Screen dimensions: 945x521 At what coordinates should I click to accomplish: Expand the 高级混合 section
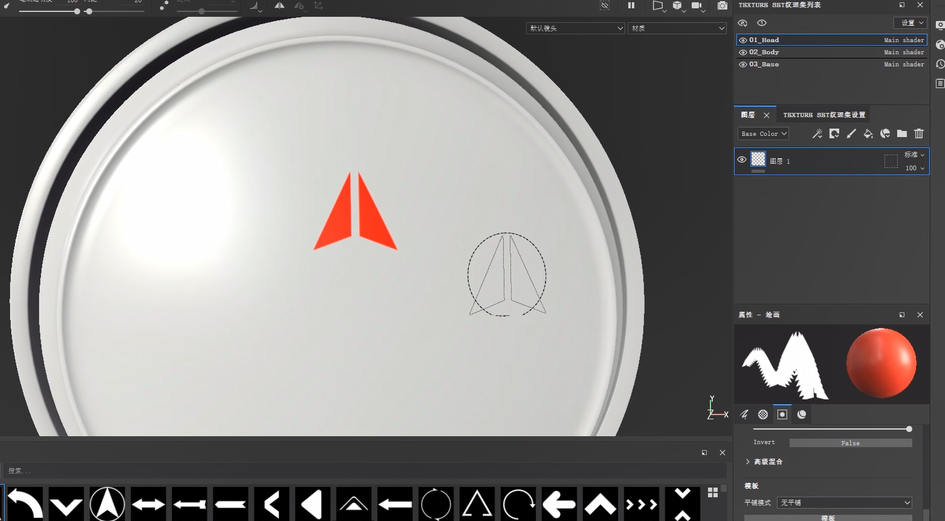tap(747, 462)
